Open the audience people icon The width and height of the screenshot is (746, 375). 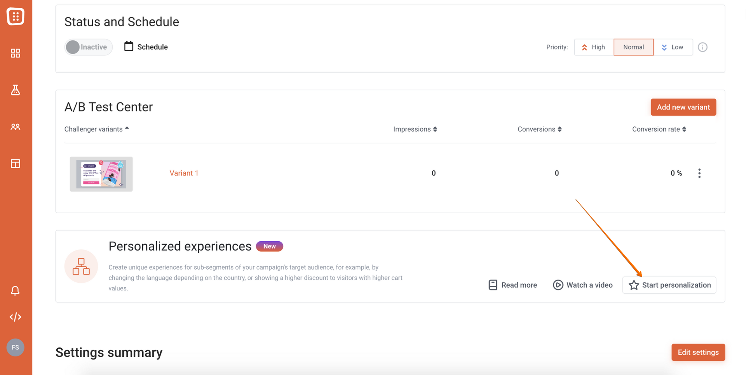pos(16,127)
